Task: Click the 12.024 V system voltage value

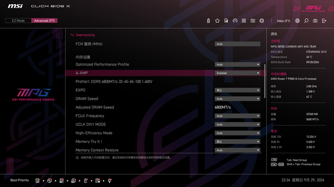Action: (x=311, y=137)
